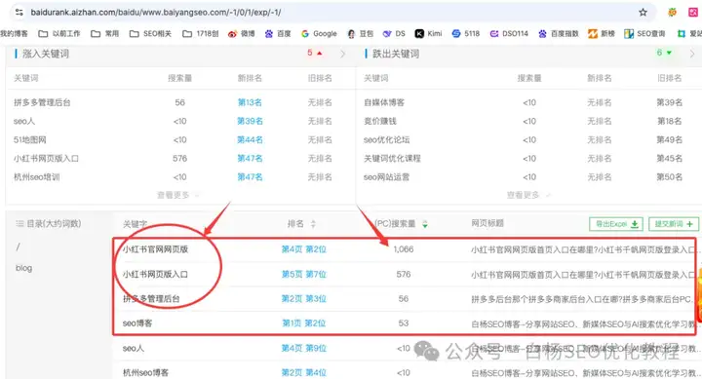
Task: Open the 以前工作 bookmarks folder
Action: [59, 33]
